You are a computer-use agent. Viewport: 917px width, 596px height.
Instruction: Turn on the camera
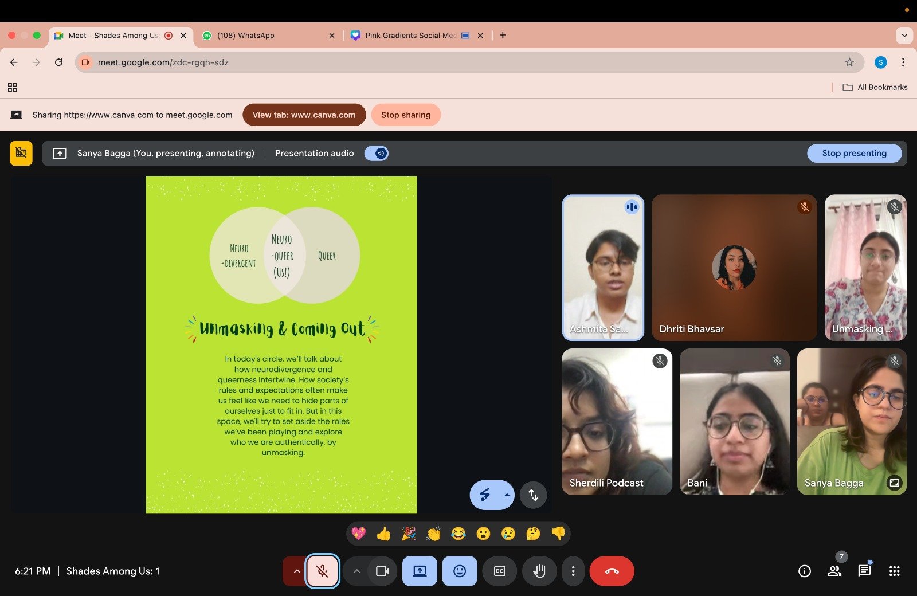[382, 571]
